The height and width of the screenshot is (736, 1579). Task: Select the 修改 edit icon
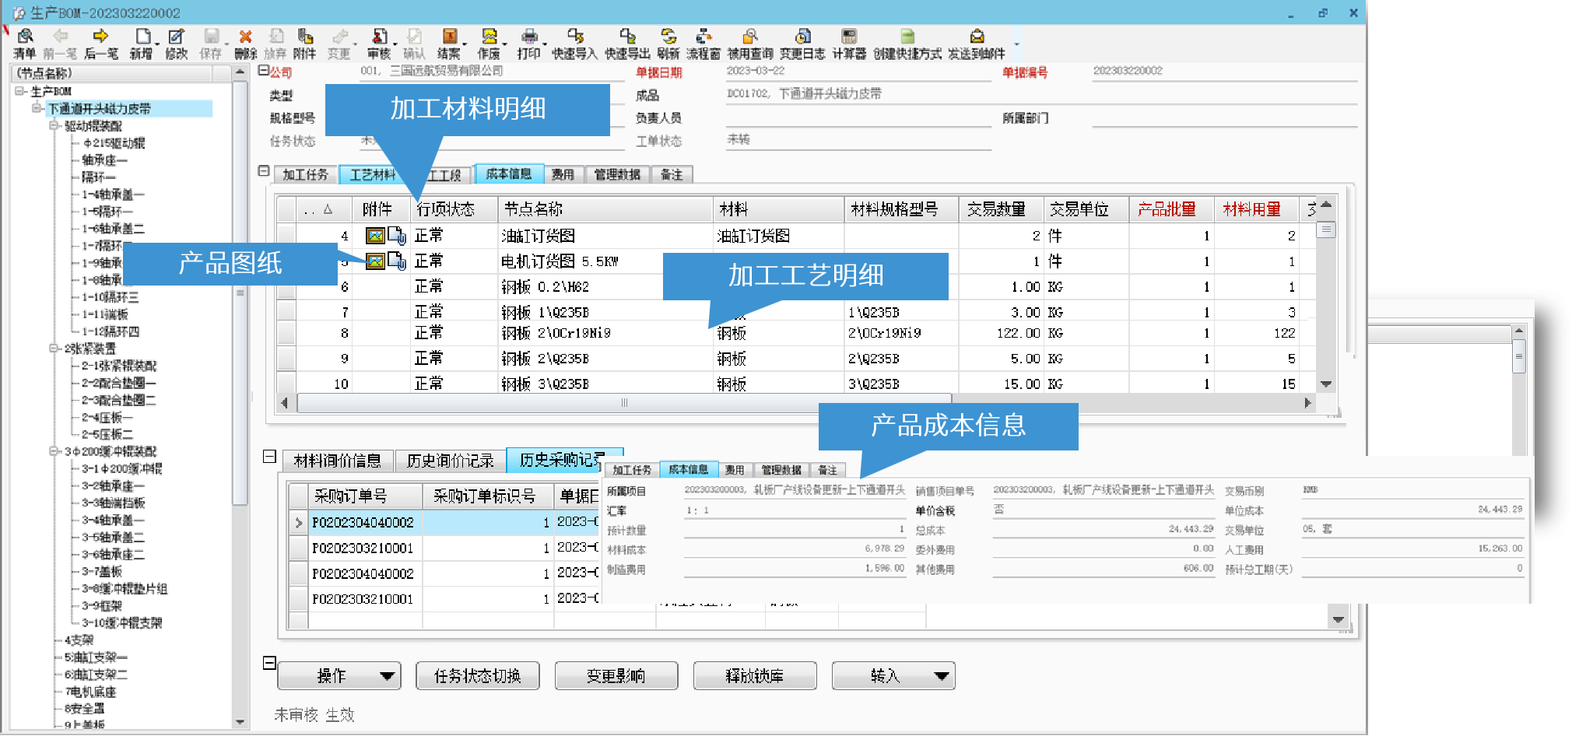point(176,36)
